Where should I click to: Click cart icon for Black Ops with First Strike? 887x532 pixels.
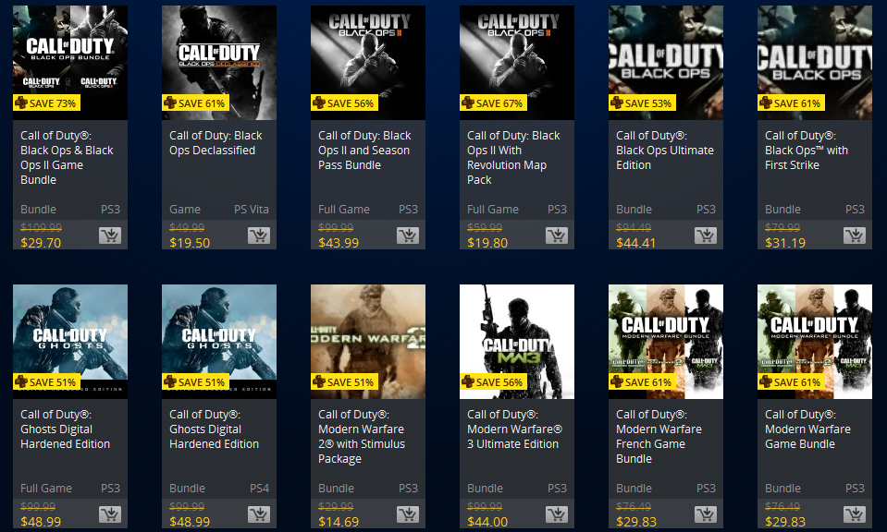pos(855,236)
